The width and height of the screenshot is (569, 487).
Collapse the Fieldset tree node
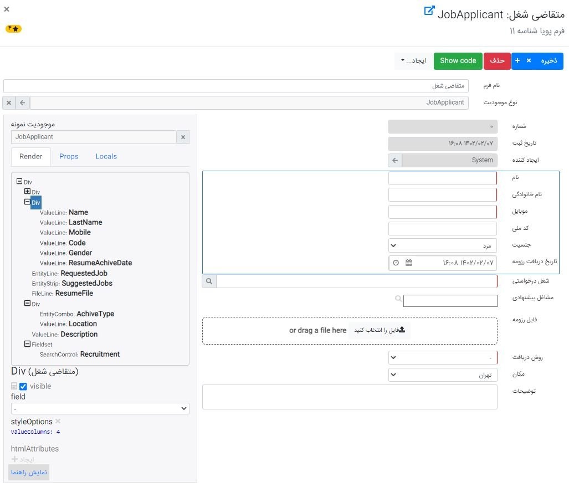coord(27,344)
